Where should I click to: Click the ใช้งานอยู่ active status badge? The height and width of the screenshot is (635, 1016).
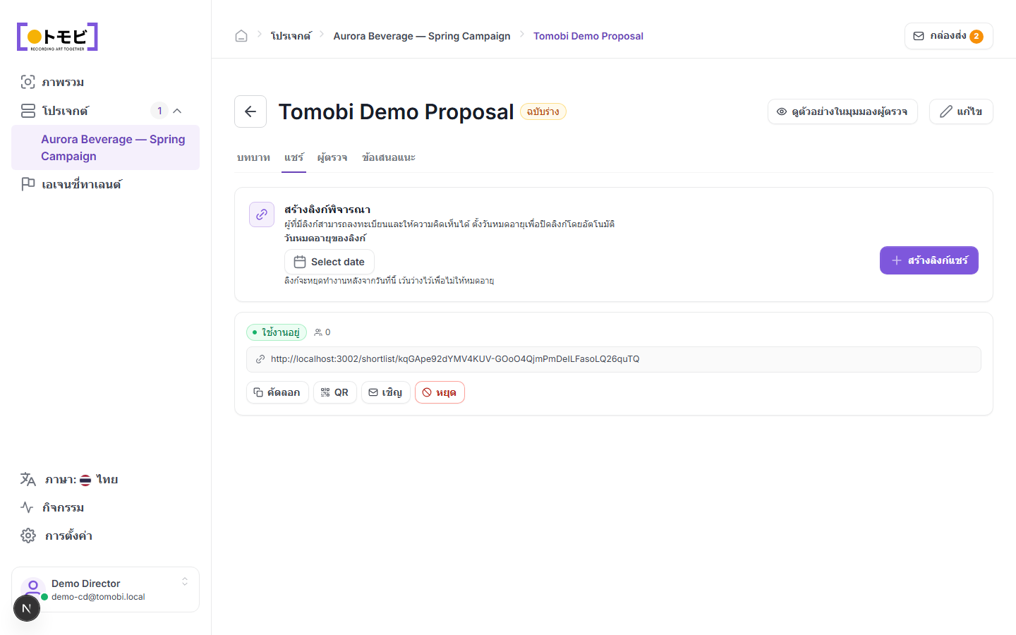(277, 332)
